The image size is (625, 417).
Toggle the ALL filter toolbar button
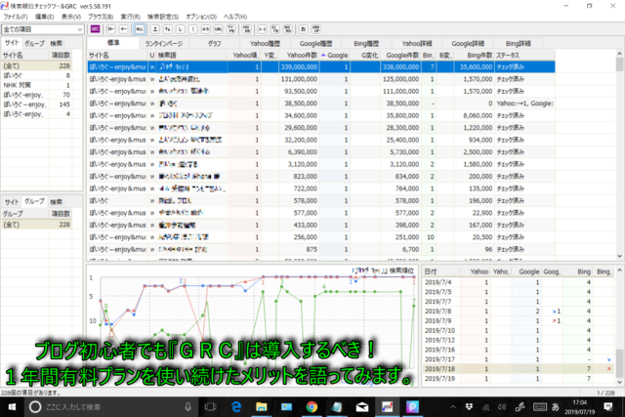click(x=140, y=29)
